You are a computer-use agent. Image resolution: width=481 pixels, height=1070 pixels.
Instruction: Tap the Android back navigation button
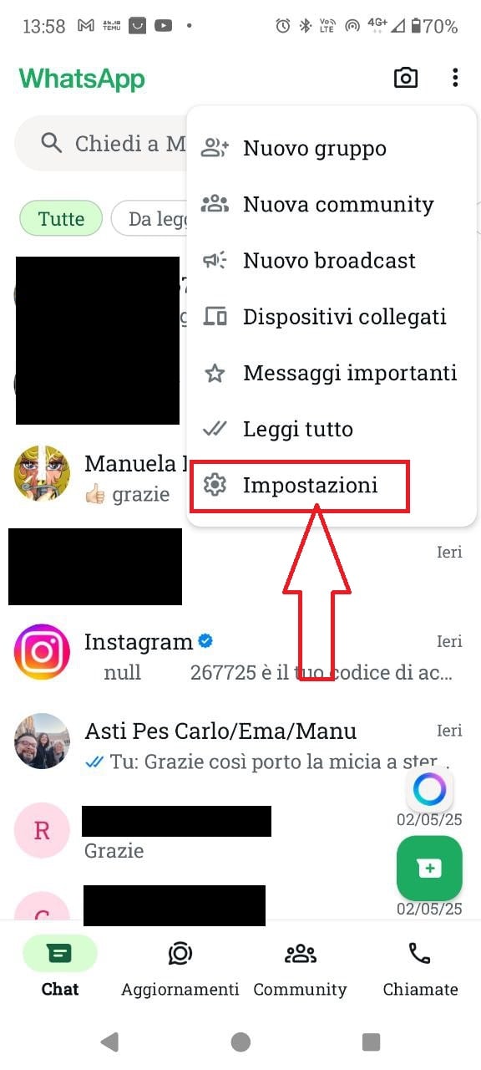click(109, 1041)
